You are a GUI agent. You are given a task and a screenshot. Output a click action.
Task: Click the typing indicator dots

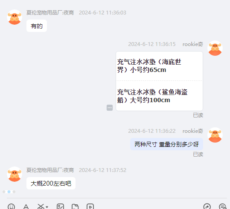9,192
